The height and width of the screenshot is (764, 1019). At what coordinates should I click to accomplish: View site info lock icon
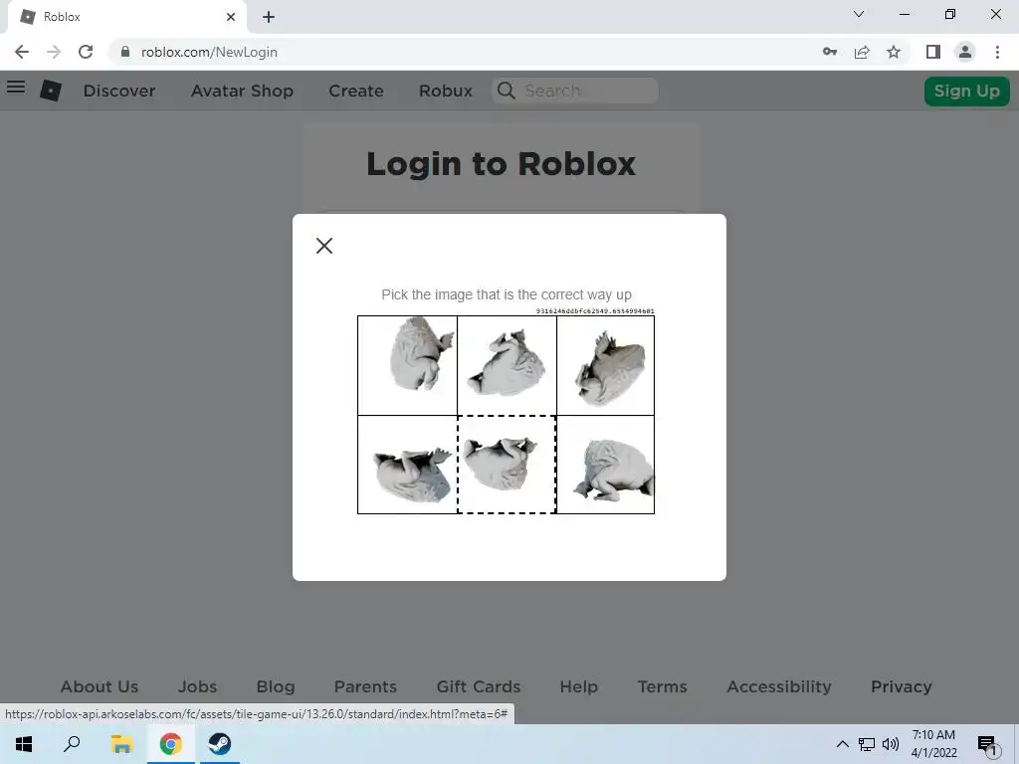125,52
